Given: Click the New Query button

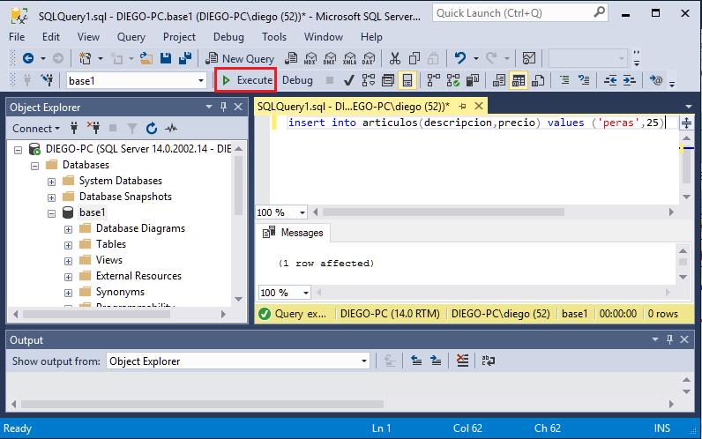Looking at the screenshot, I should click(240, 58).
